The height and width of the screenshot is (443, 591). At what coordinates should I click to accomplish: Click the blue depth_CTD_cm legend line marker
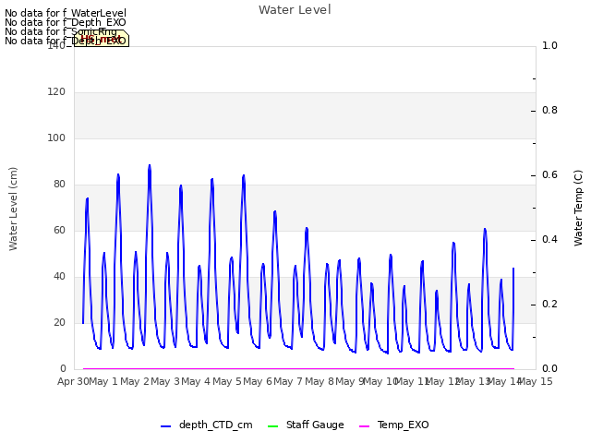coord(166,426)
